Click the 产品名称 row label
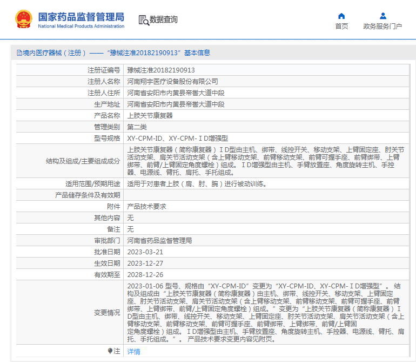Viewport: 416px width, 362px height. pyautogui.click(x=107, y=116)
